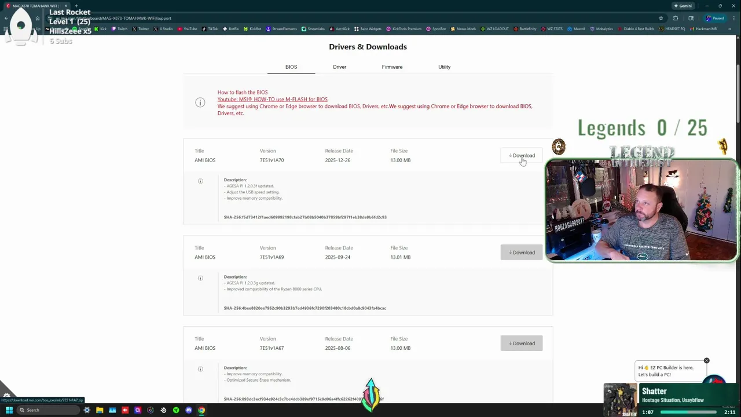
Task: Open the Diablo 4 Best Builds bookmark
Action: (636, 29)
